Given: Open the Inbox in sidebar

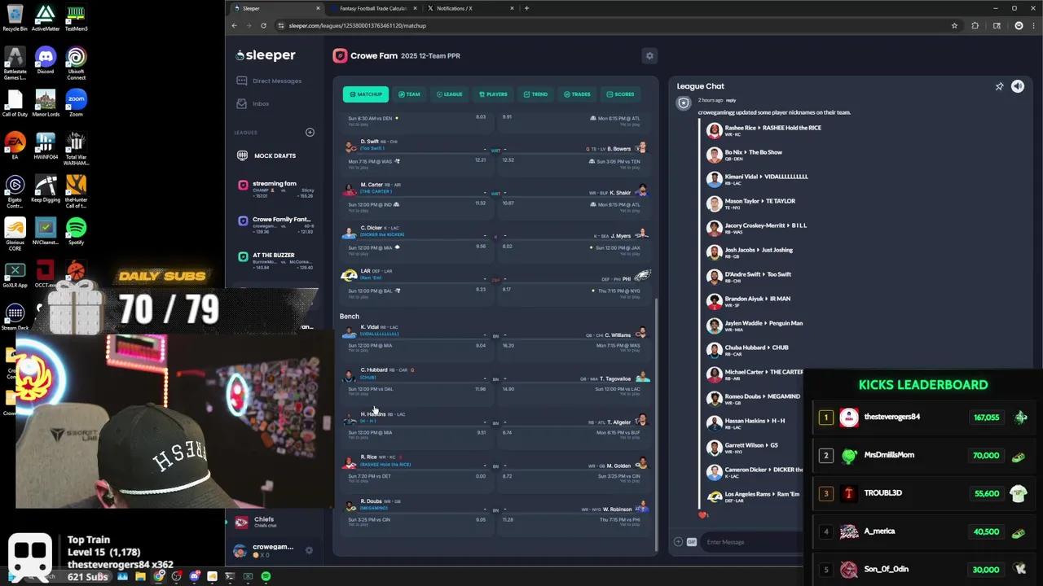Looking at the screenshot, I should (253, 103).
